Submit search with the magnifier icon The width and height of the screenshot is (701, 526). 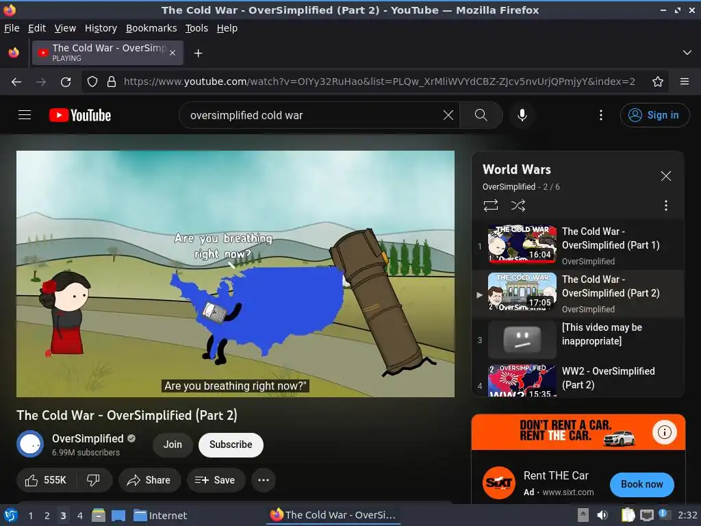click(x=481, y=115)
